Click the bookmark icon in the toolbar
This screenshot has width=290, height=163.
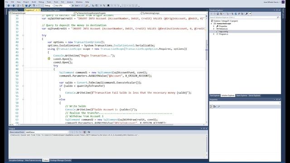(108, 6)
